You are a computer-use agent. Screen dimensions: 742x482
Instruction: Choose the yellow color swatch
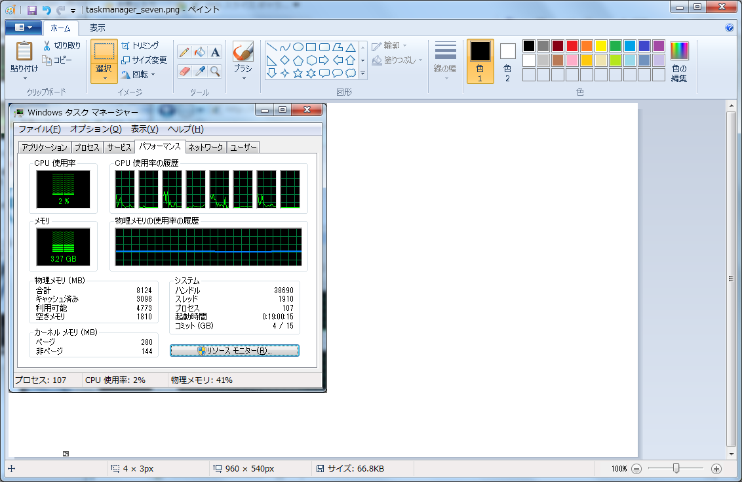point(601,45)
